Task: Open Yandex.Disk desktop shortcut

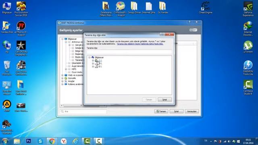Action: [7, 27]
